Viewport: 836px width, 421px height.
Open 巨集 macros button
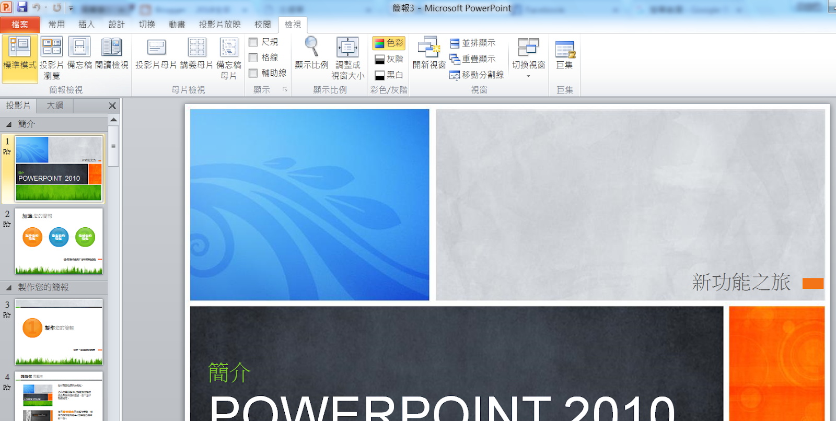pos(565,53)
